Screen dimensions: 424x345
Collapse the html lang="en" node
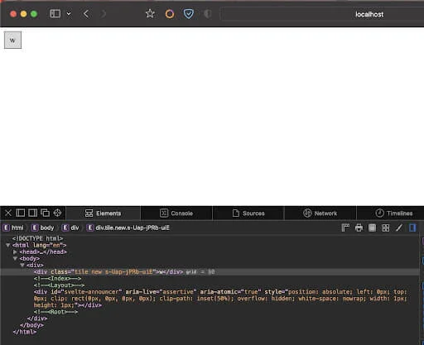point(8,245)
